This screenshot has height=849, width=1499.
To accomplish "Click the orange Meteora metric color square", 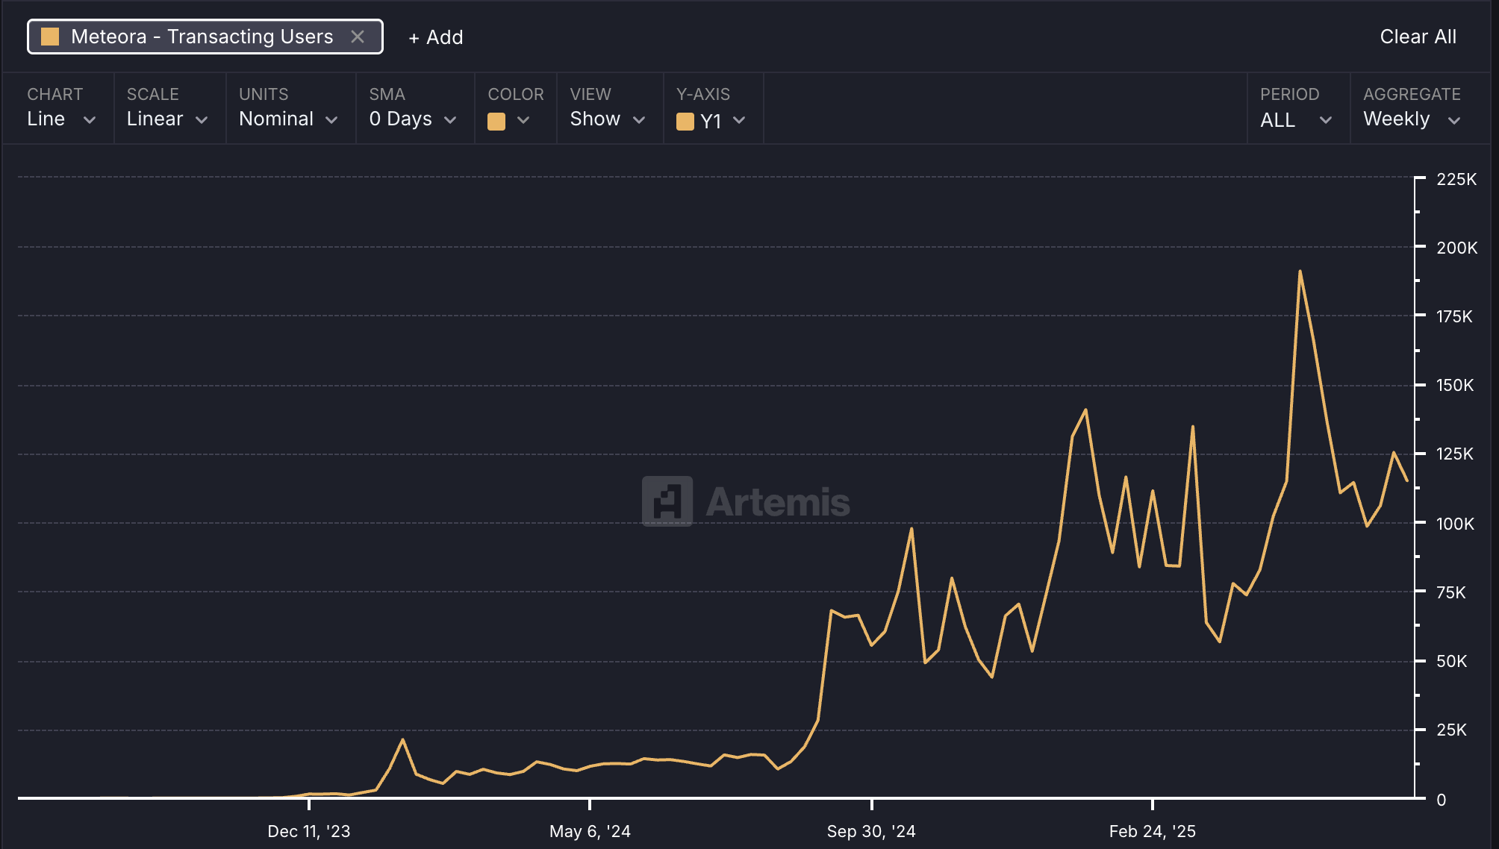I will [x=50, y=37].
